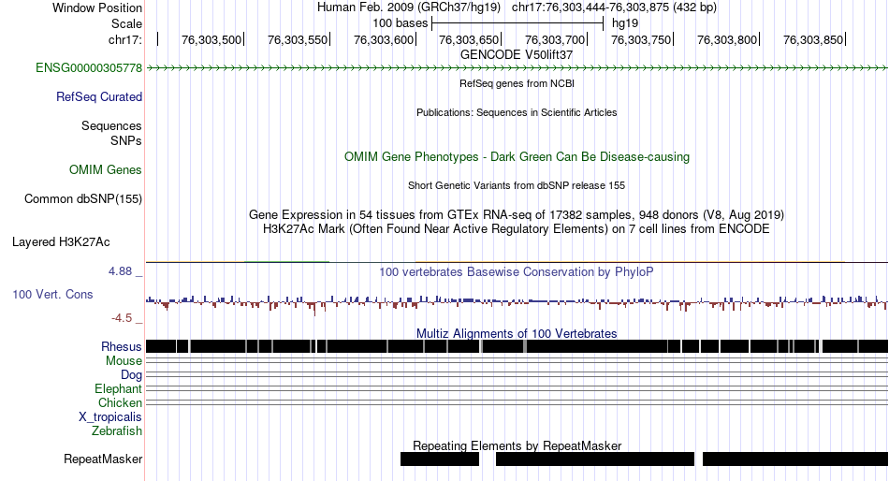Image resolution: width=889 pixels, height=481 pixels.
Task: Select the X_tropicalis alignment label
Action: 110,417
